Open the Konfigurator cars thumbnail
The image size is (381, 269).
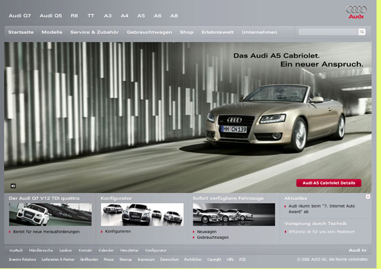142,215
